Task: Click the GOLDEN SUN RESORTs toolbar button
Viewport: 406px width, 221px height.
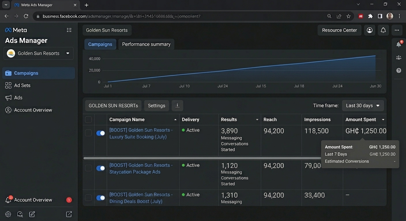Action: pos(113,106)
